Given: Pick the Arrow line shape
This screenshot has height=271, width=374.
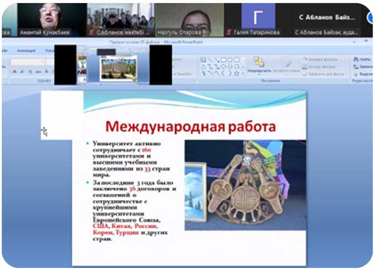Looking at the screenshot, I should point(216,60).
